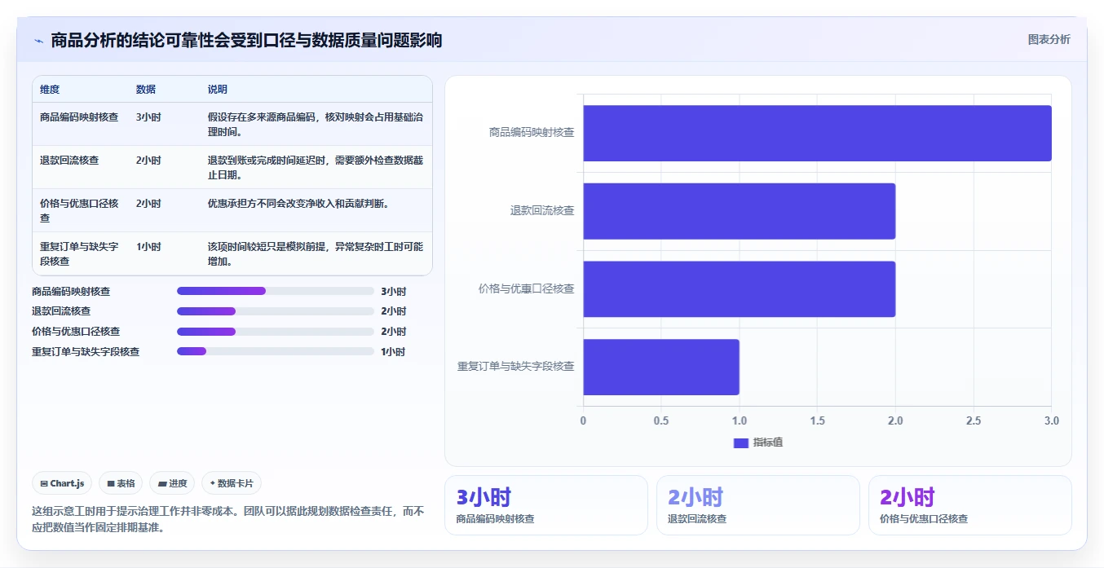Select the 说明 table column header
Screen dimensions: 1104x568
[x=218, y=90]
